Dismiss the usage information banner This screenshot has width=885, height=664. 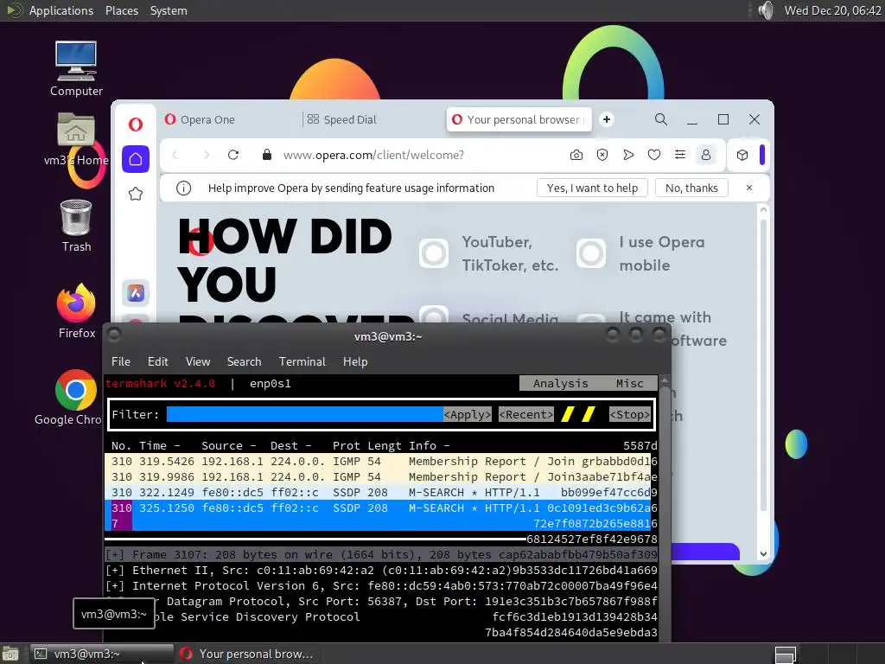pos(749,188)
